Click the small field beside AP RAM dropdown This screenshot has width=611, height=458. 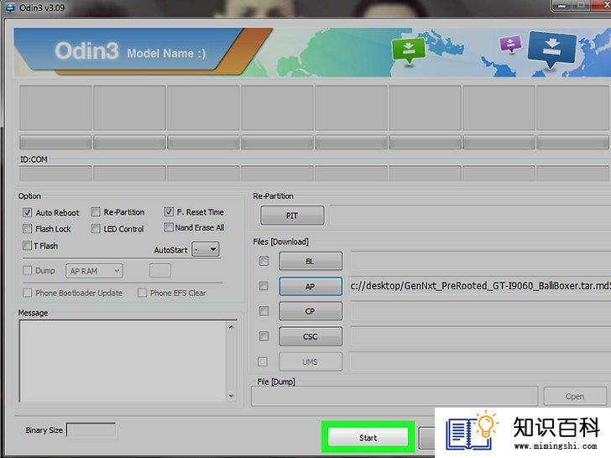[159, 271]
